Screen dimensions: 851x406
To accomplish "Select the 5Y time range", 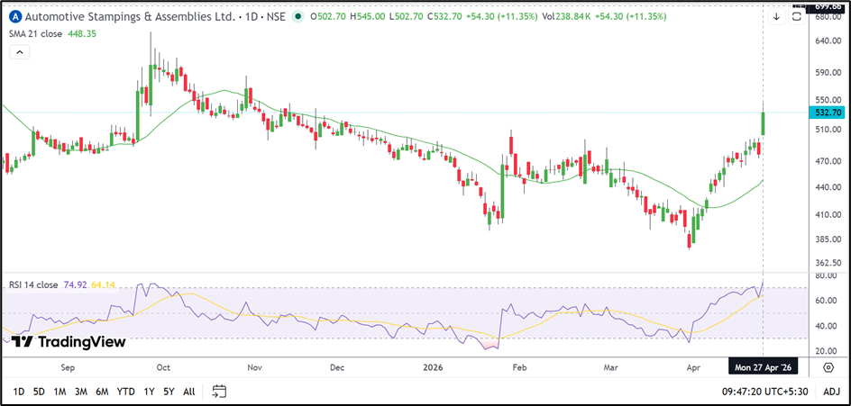I will (x=169, y=392).
